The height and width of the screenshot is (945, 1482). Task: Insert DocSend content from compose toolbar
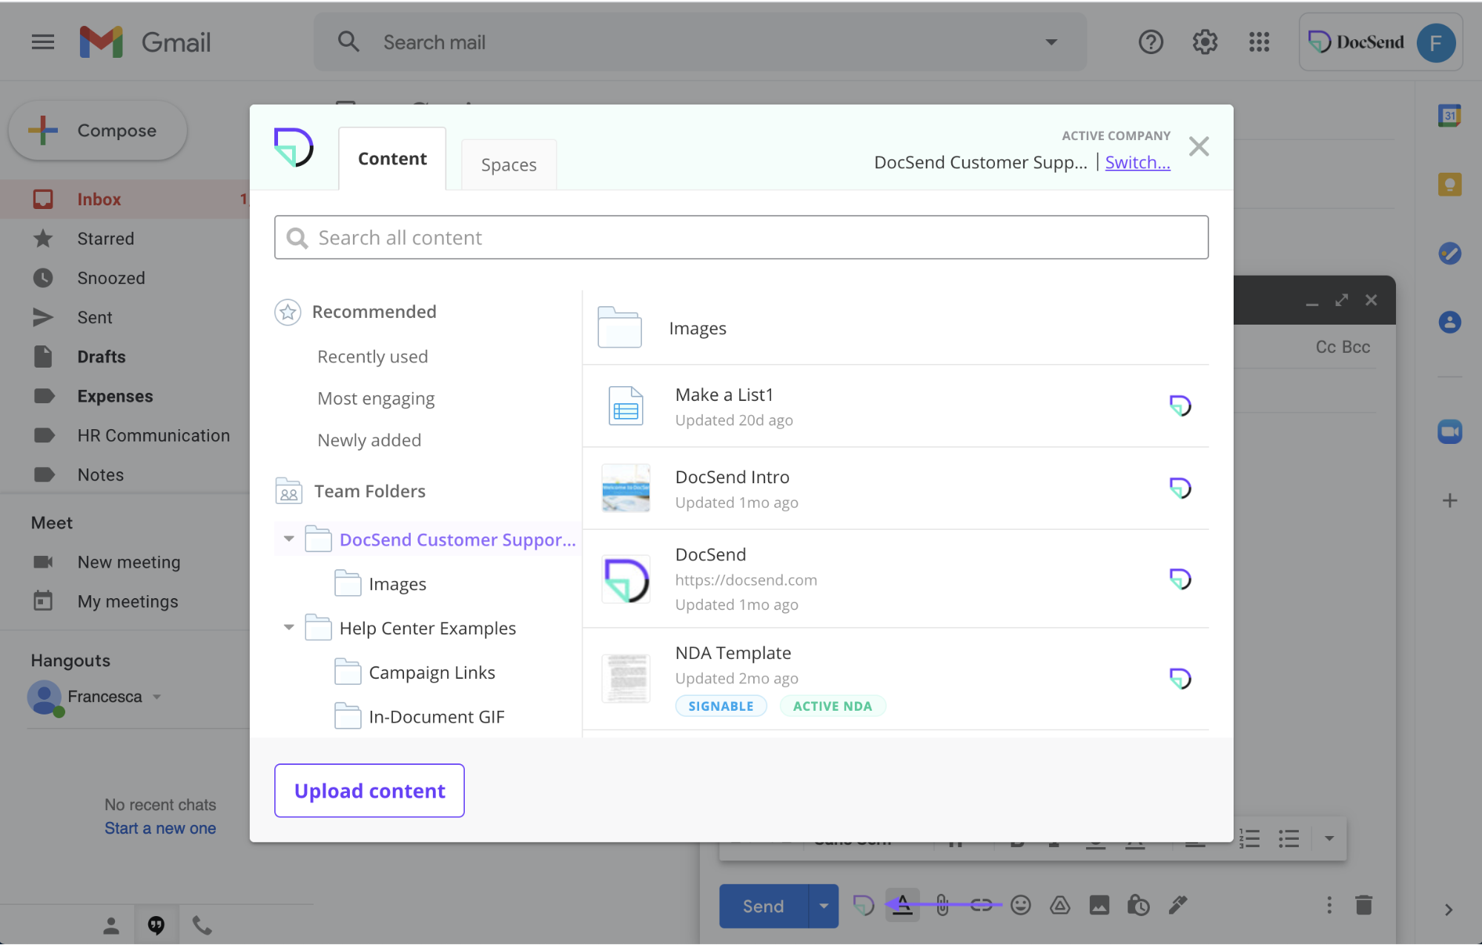click(862, 905)
